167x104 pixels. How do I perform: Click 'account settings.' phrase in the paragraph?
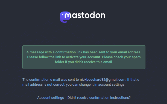click(112, 85)
